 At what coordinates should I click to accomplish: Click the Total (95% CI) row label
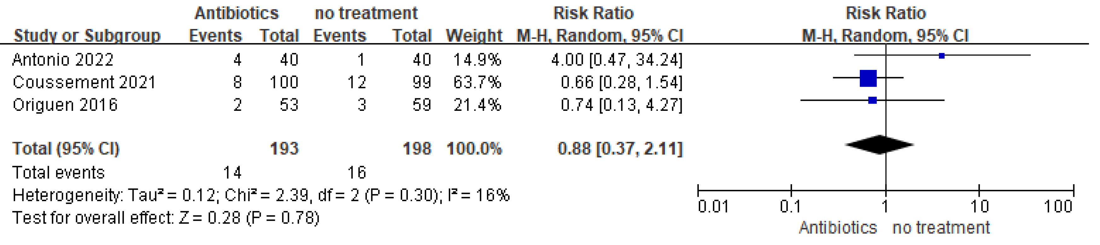tap(66, 149)
